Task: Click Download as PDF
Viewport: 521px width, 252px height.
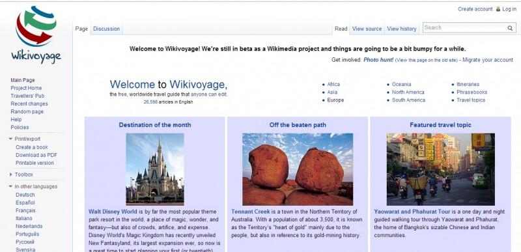Action: [x=36, y=155]
